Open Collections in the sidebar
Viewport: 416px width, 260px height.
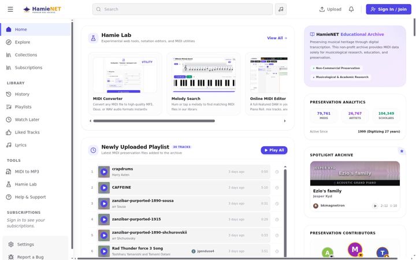point(36,55)
